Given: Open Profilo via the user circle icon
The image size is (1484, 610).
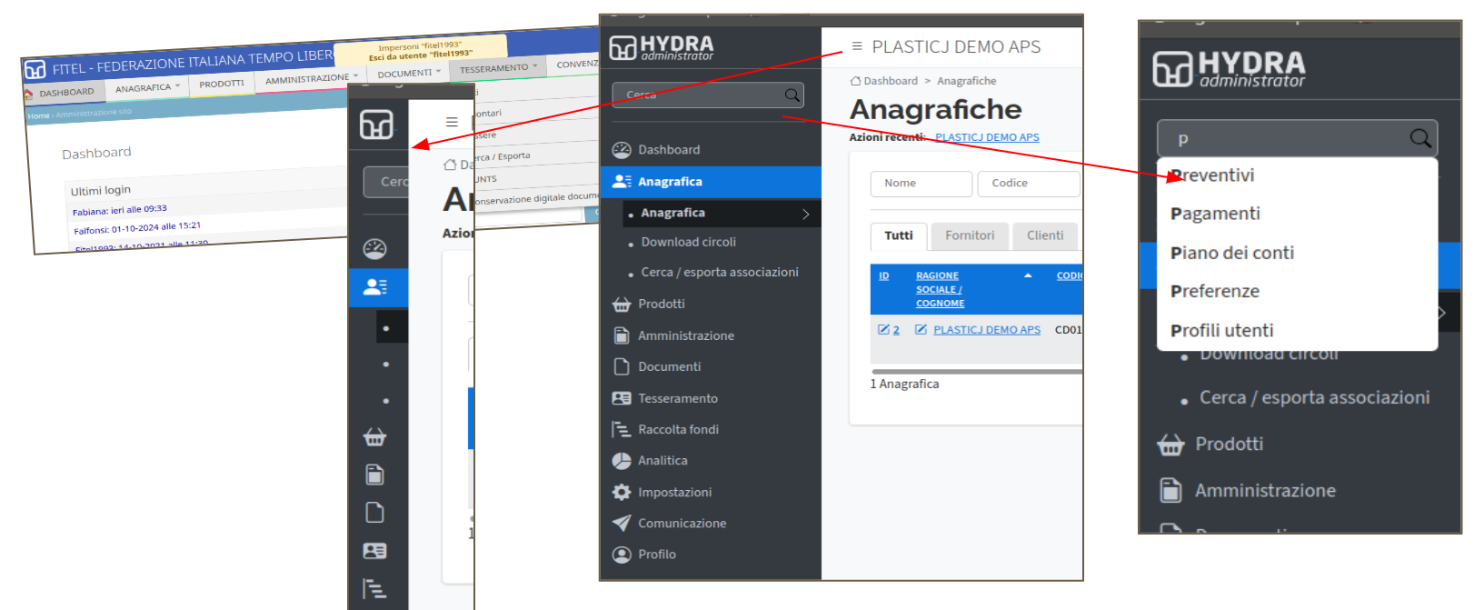Looking at the screenshot, I should point(622,555).
